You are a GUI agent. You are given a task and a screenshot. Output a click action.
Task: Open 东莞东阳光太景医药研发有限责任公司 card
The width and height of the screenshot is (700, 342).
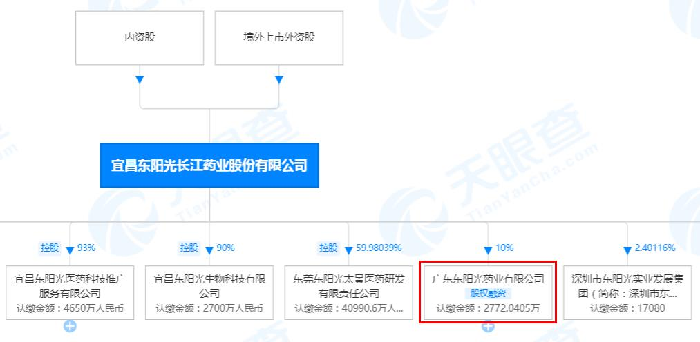349,292
